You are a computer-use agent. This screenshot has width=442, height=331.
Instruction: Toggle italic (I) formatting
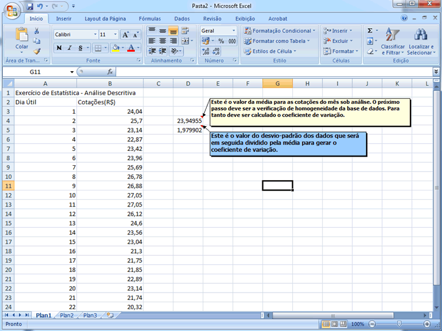pos(69,48)
